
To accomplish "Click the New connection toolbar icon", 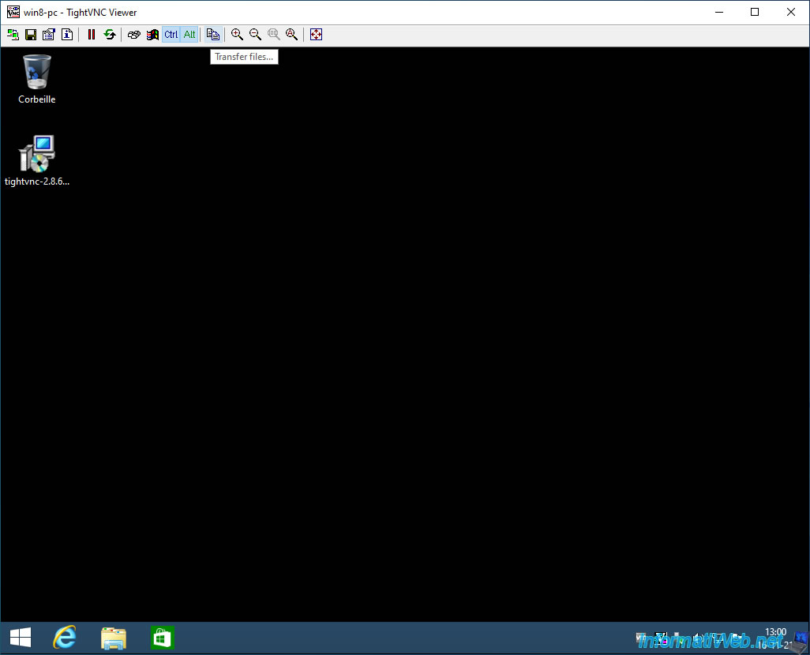I will pyautogui.click(x=13, y=35).
